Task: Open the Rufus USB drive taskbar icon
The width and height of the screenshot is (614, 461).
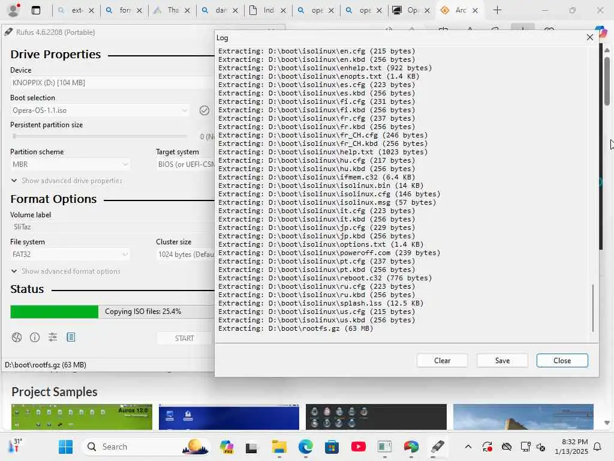Action: (437, 447)
